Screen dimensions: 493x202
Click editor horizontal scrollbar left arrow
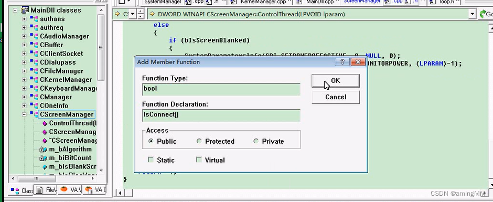[x=121, y=193]
